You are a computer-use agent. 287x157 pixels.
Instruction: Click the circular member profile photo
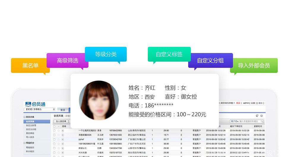(x=99, y=100)
